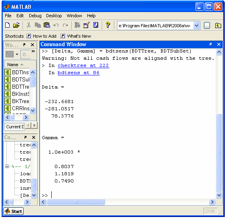Paste from clipboard icon
Screen dimensions: 226x219
click(x=47, y=25)
